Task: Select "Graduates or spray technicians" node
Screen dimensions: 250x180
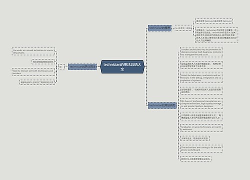Action: [201, 128]
